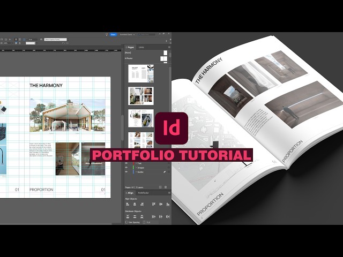The height and width of the screenshot is (257, 343).
Task: Click distribute right edges icon
Action: click(x=168, y=216)
